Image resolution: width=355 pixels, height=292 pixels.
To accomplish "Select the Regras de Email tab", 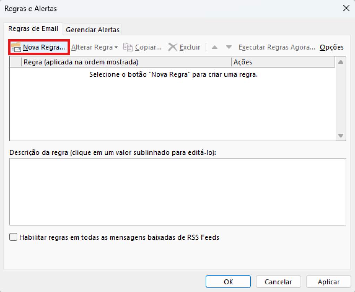I will point(33,29).
